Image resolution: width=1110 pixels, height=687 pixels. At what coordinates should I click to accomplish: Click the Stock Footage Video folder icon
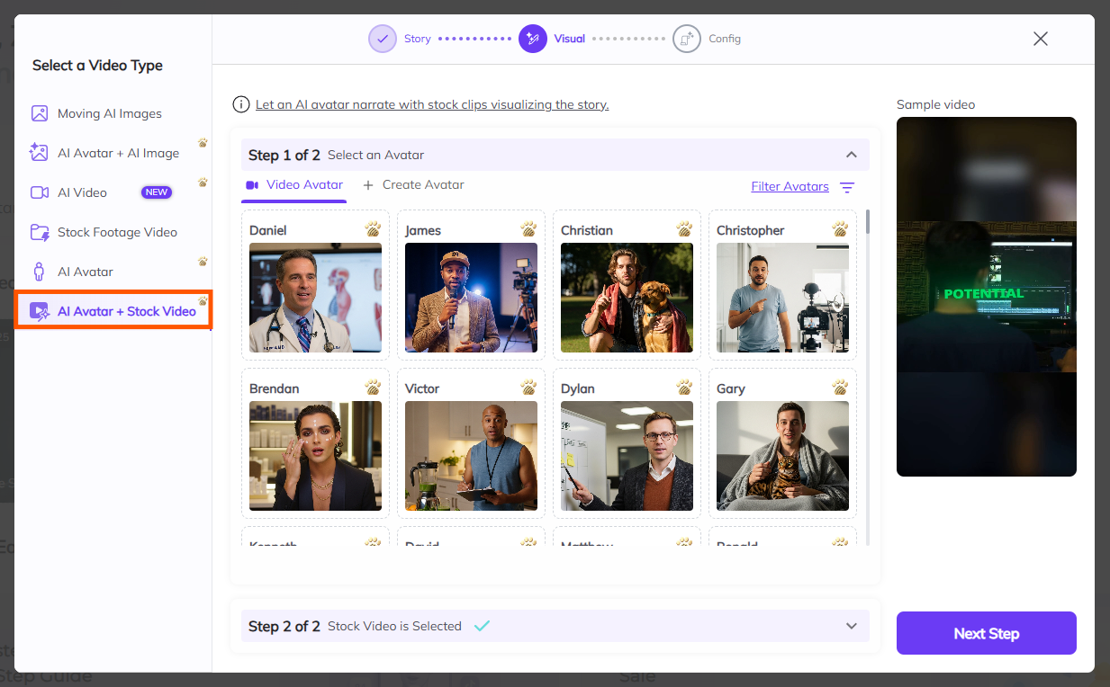[39, 232]
